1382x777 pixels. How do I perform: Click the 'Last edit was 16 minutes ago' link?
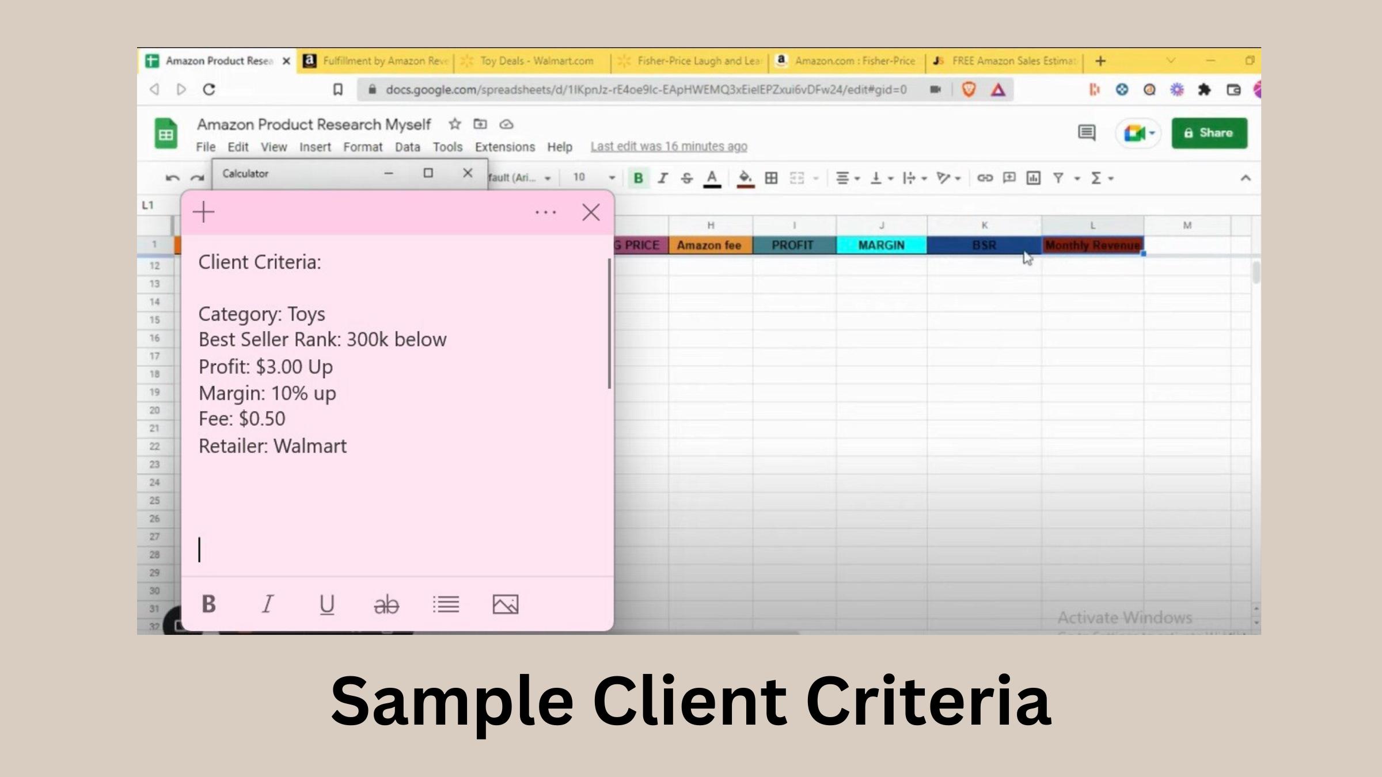669,146
